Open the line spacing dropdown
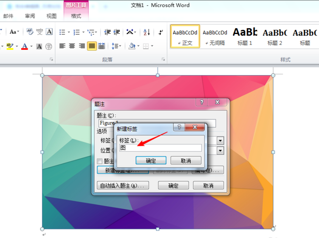Screen dimensions: 319x238 click(x=116, y=46)
